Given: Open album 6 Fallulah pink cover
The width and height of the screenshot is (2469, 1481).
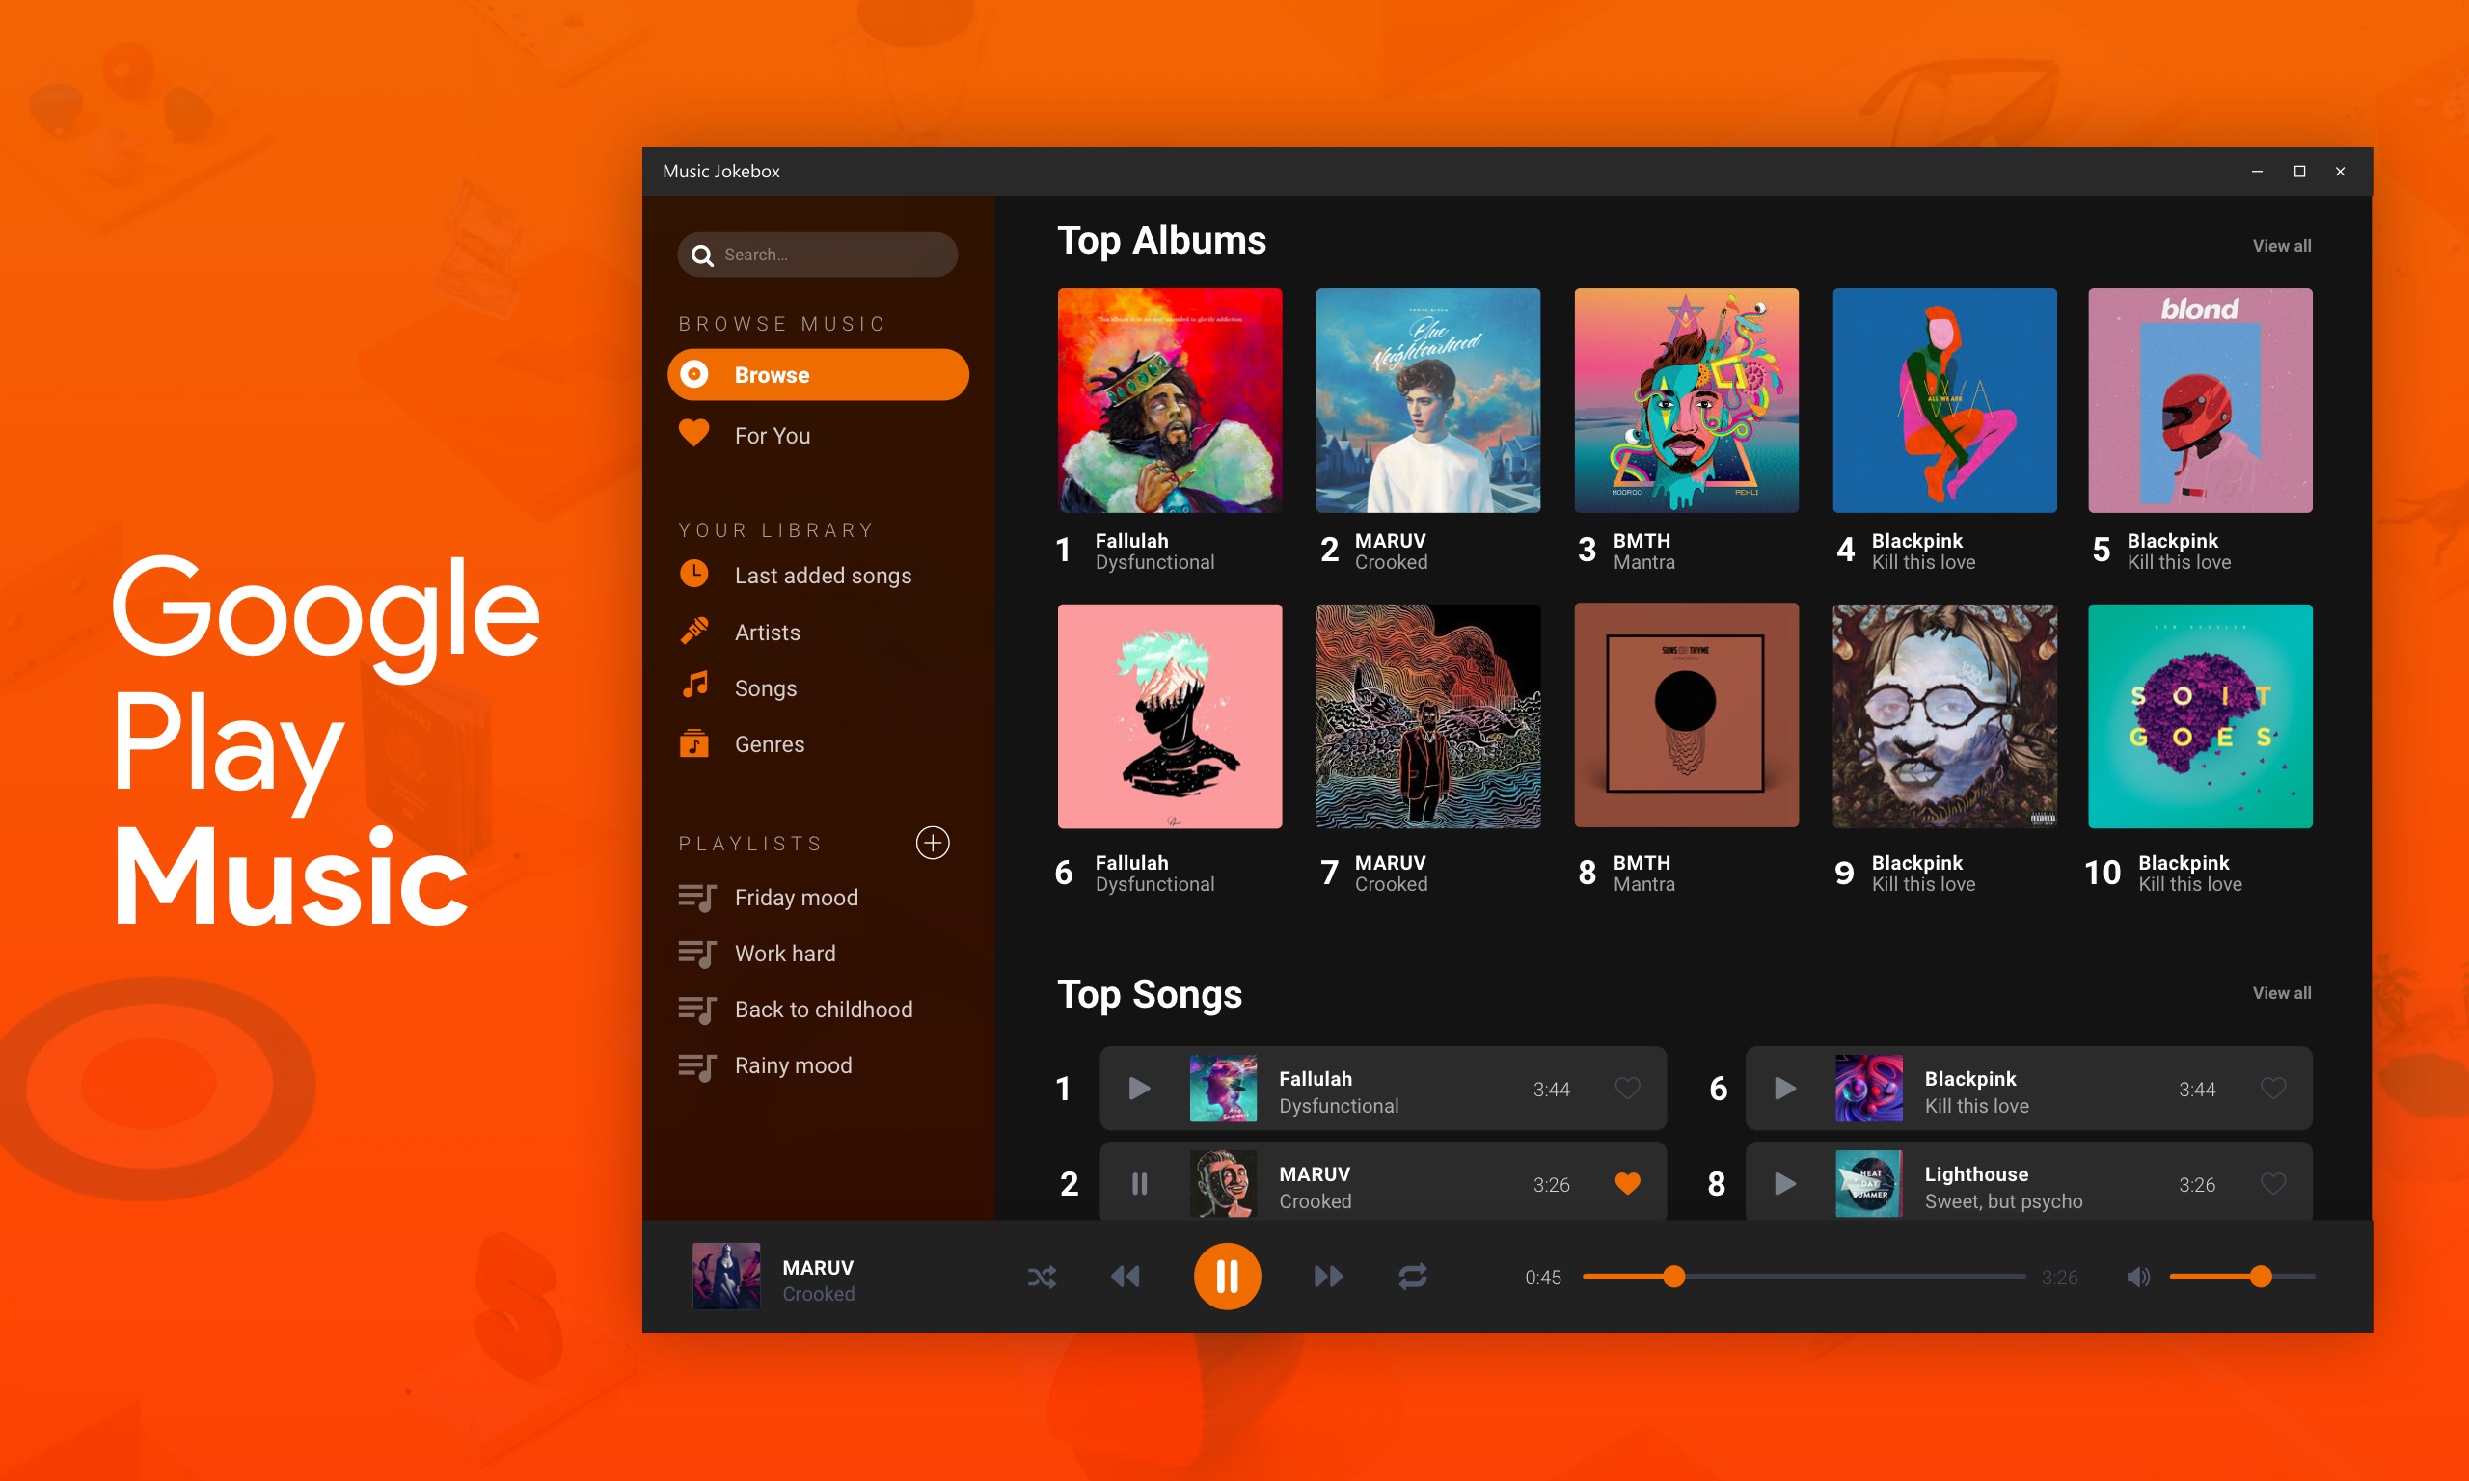Looking at the screenshot, I should pyautogui.click(x=1170, y=715).
